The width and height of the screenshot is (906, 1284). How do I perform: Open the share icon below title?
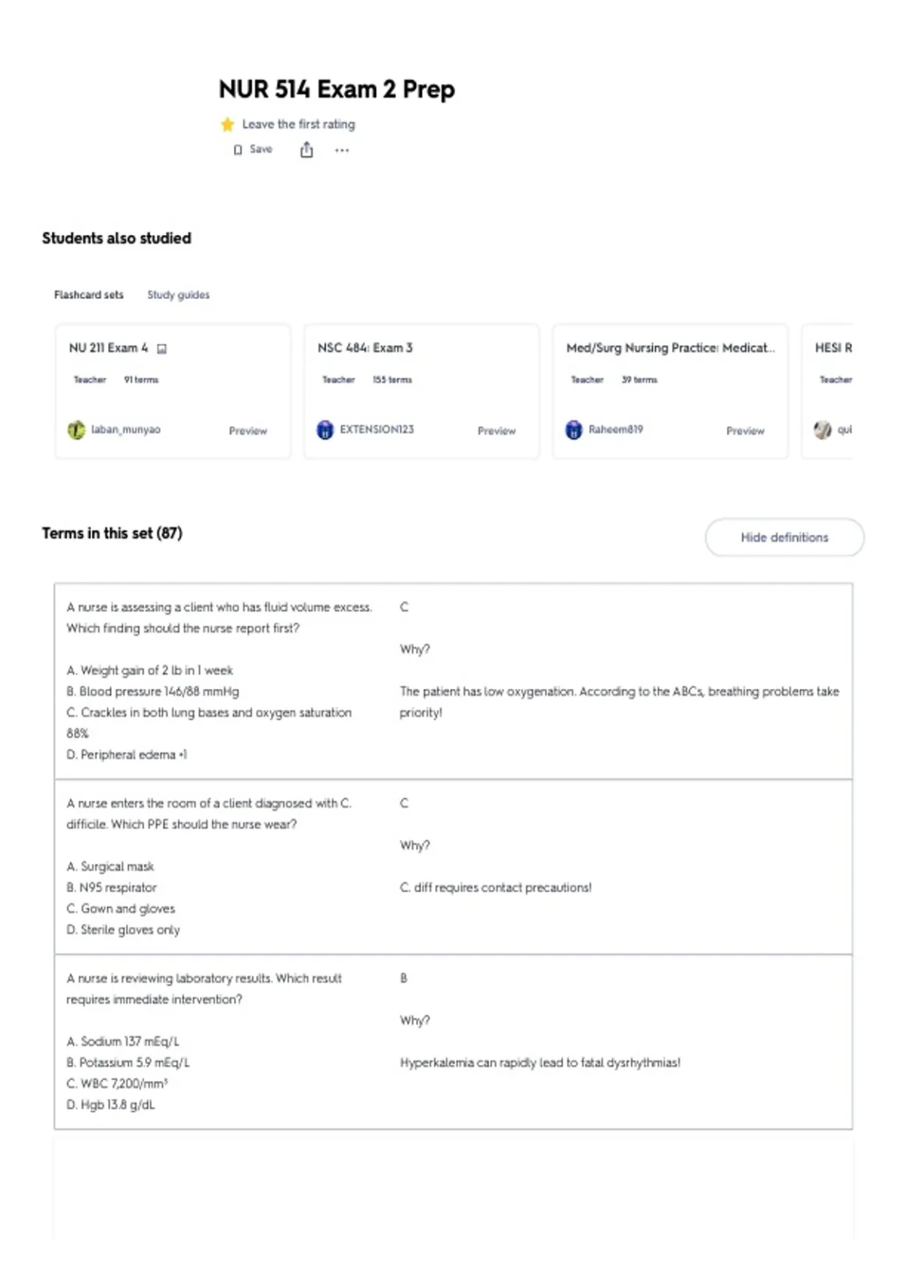(307, 150)
